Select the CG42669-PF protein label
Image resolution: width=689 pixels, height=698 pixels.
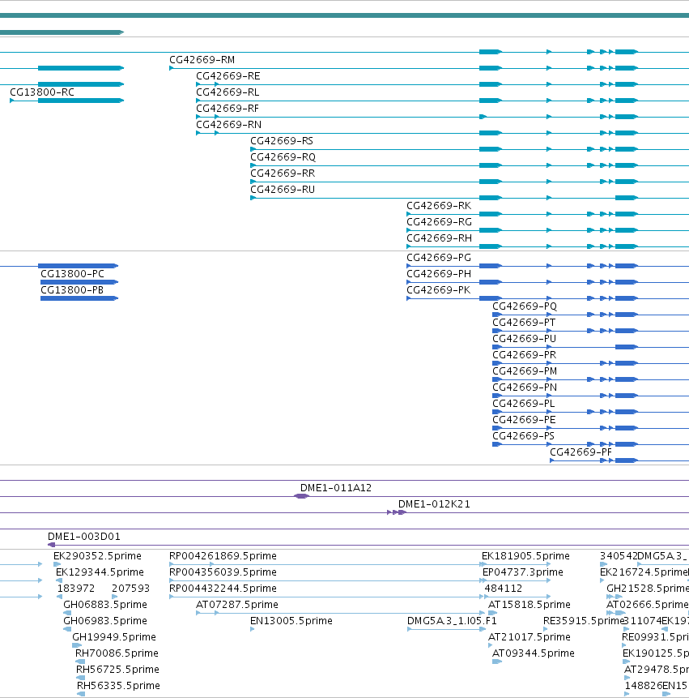581,452
